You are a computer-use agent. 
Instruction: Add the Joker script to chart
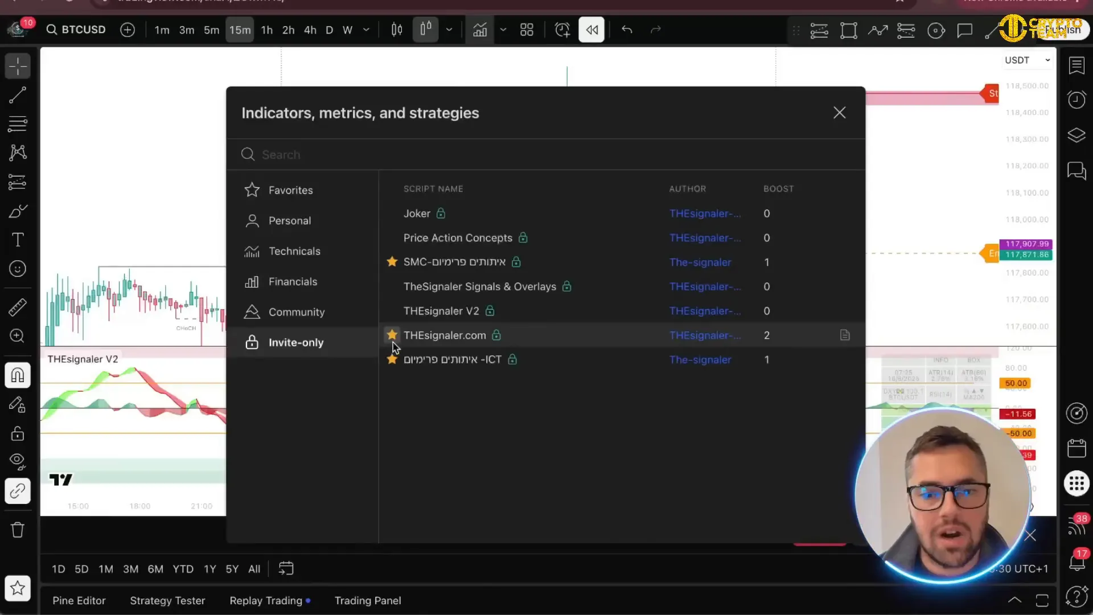pyautogui.click(x=622, y=214)
